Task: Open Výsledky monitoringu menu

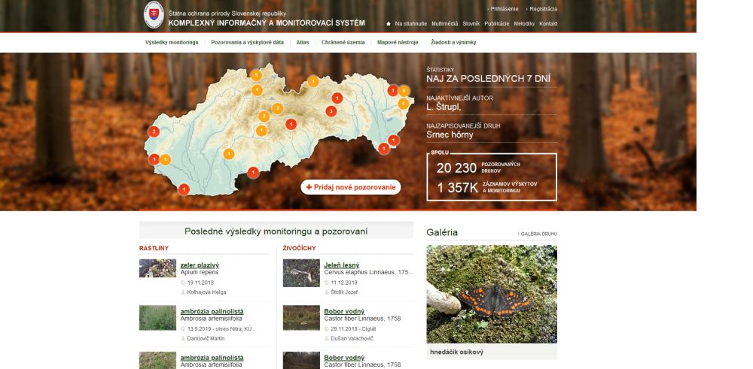Action: click(172, 42)
